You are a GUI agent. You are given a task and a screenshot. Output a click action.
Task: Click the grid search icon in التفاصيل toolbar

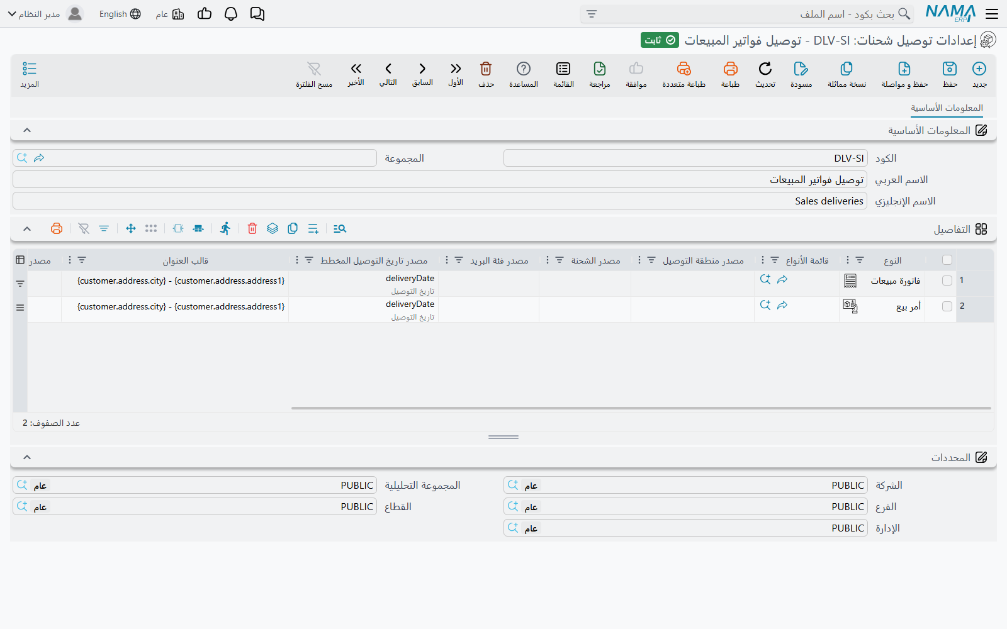pyautogui.click(x=340, y=228)
